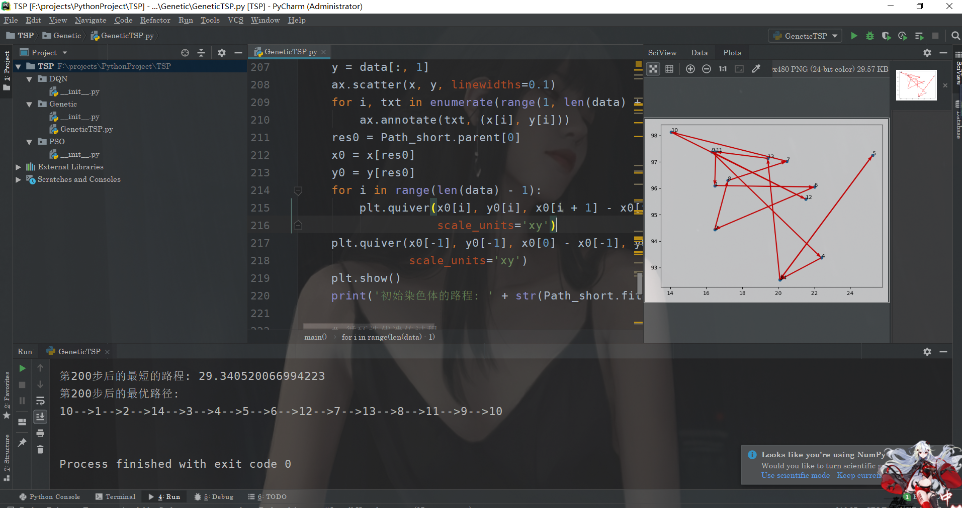Collapse the DQN folder
The image size is (962, 508).
click(x=29, y=79)
